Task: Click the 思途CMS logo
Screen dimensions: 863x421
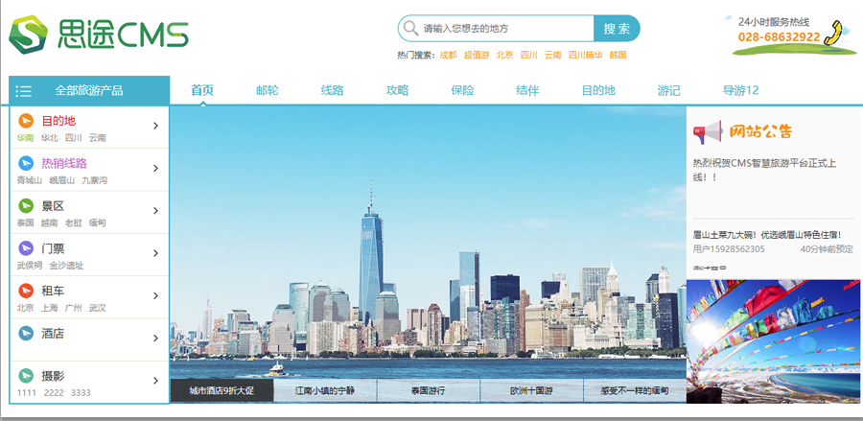Action: point(98,35)
